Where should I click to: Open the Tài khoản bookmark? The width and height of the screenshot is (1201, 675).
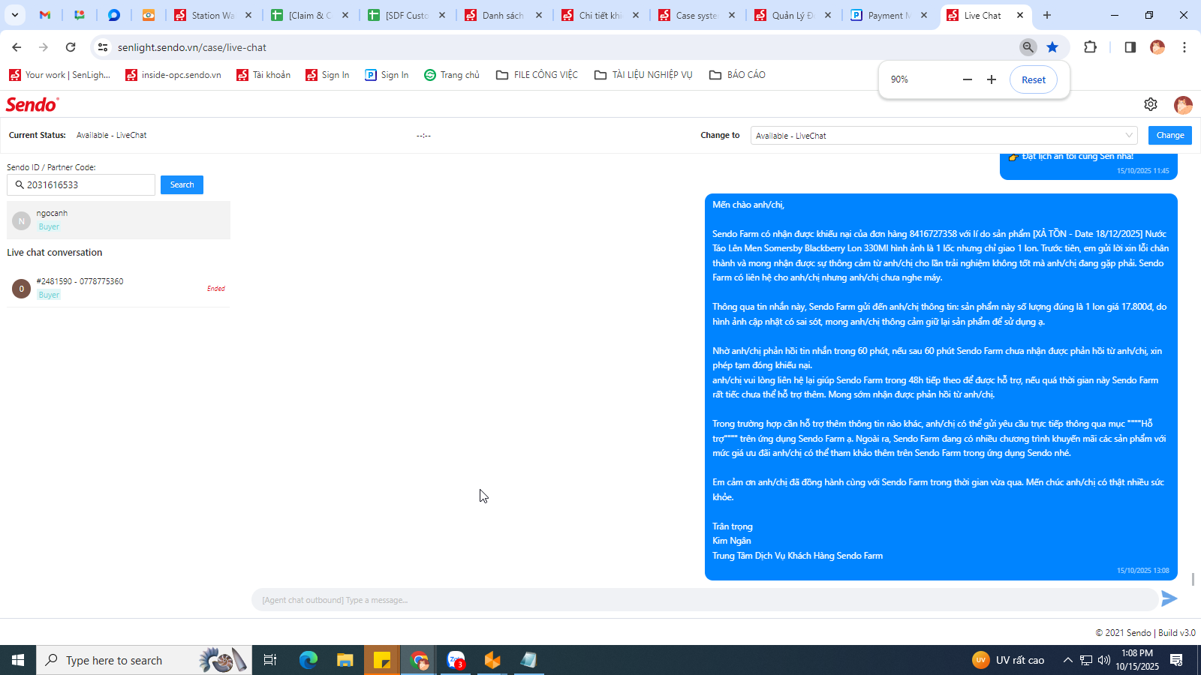pyautogui.click(x=263, y=75)
